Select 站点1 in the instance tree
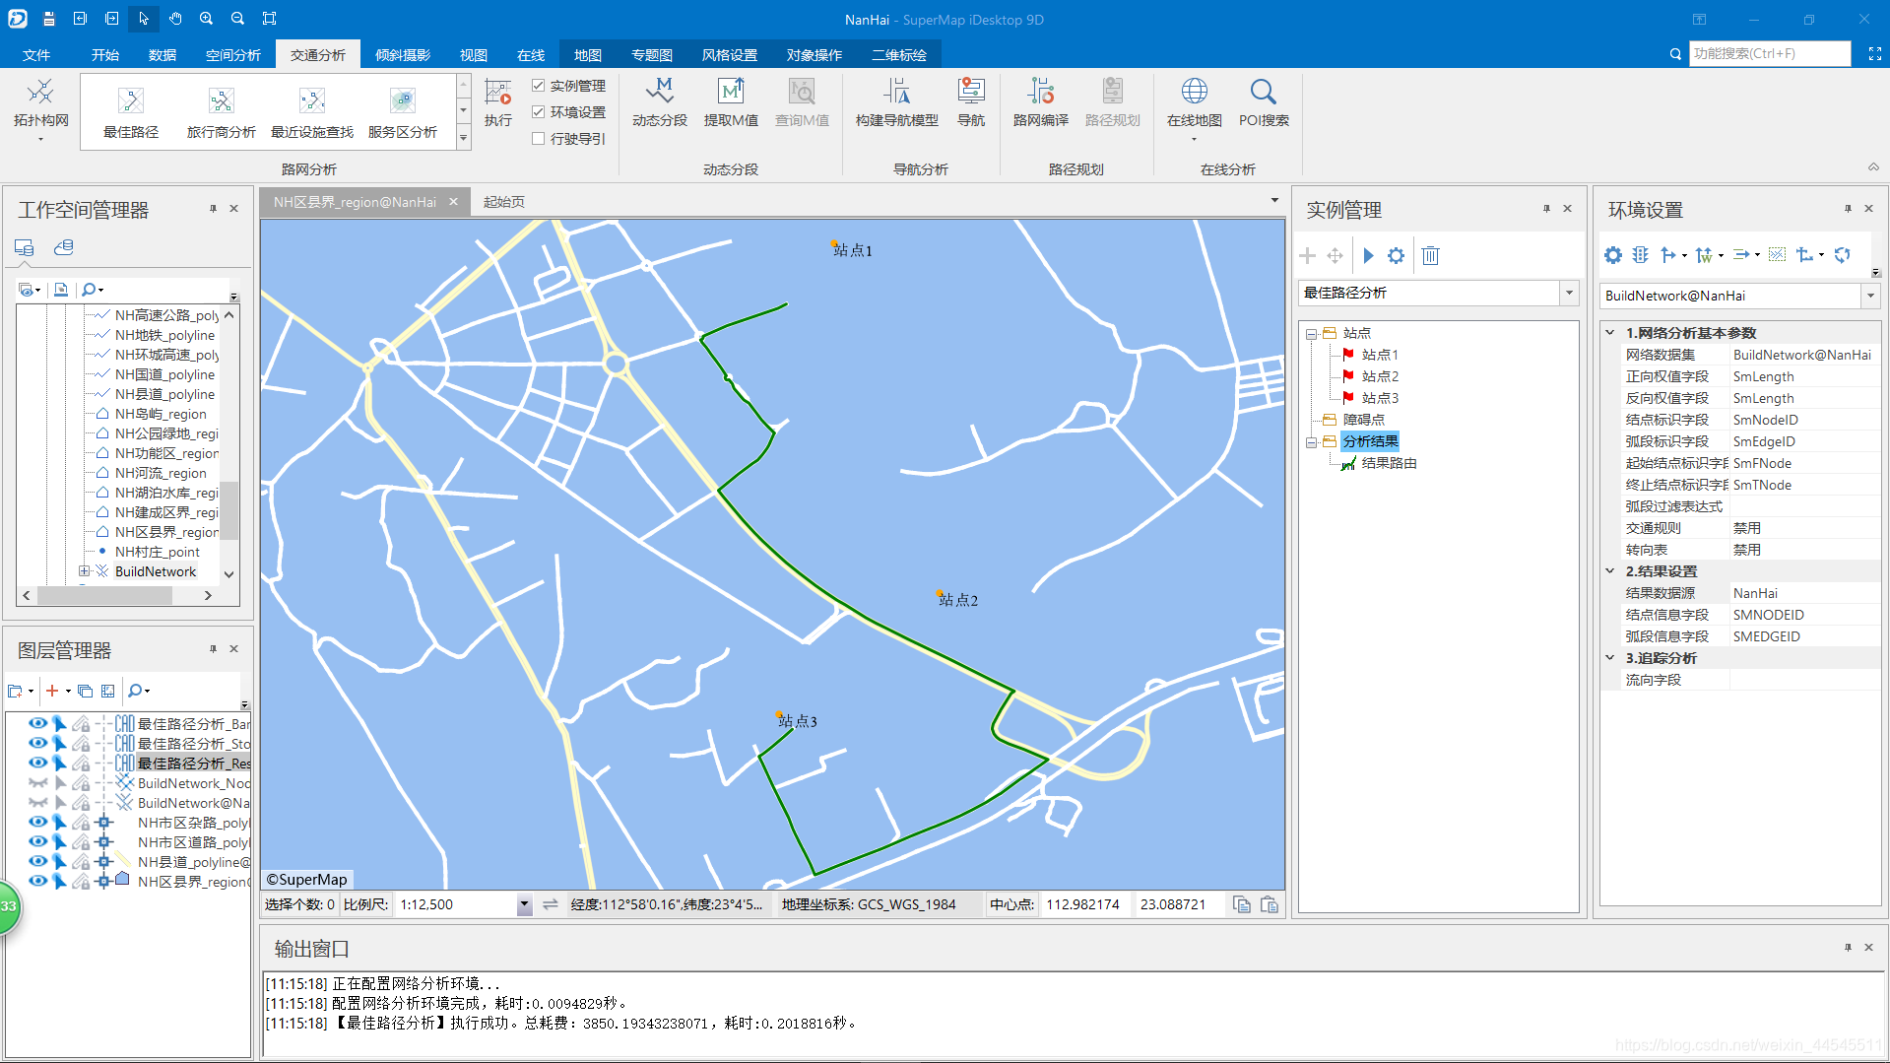This screenshot has height=1063, width=1890. pyautogui.click(x=1380, y=355)
